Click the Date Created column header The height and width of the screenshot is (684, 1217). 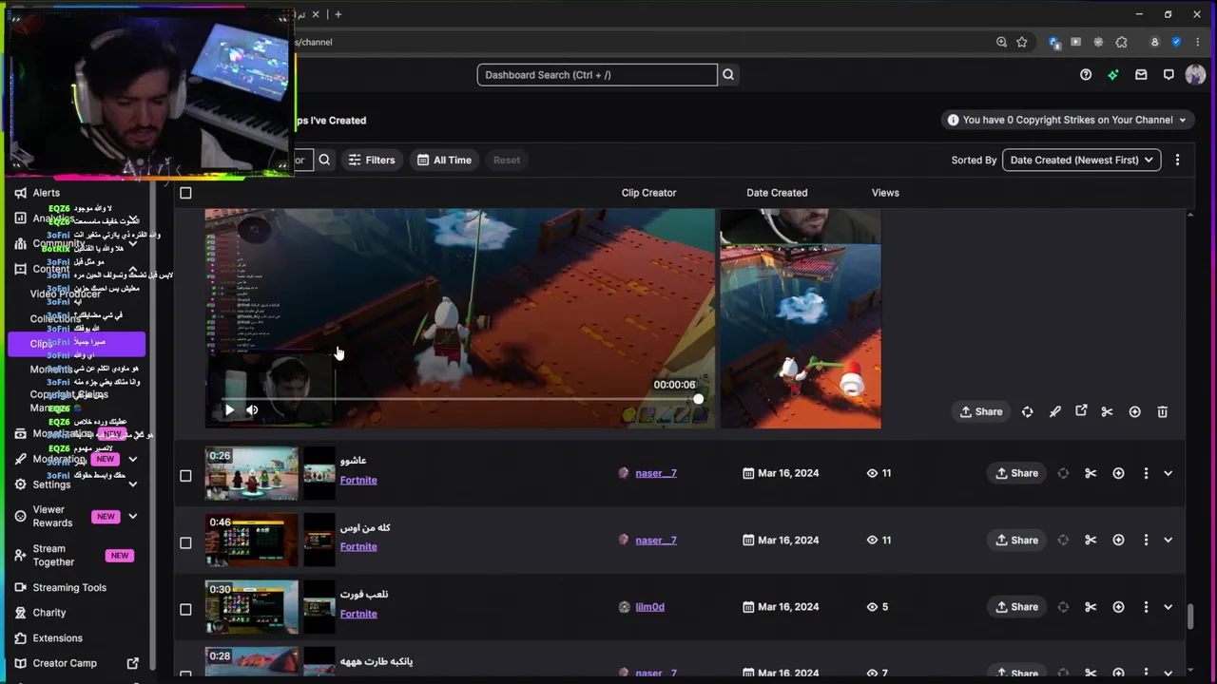point(777,193)
